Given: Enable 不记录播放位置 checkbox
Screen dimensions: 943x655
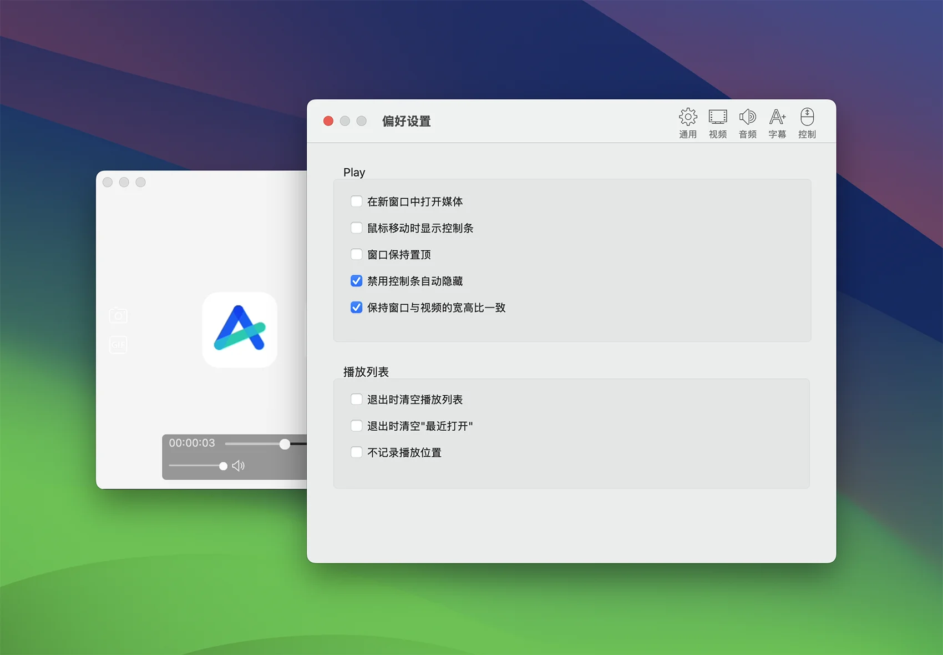Looking at the screenshot, I should [x=357, y=452].
